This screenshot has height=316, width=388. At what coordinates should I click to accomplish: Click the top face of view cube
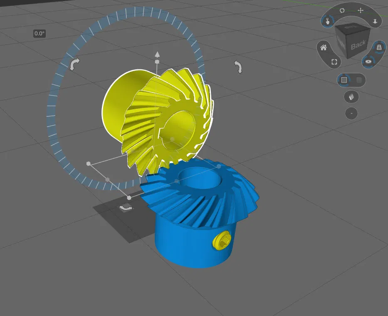coord(352,27)
